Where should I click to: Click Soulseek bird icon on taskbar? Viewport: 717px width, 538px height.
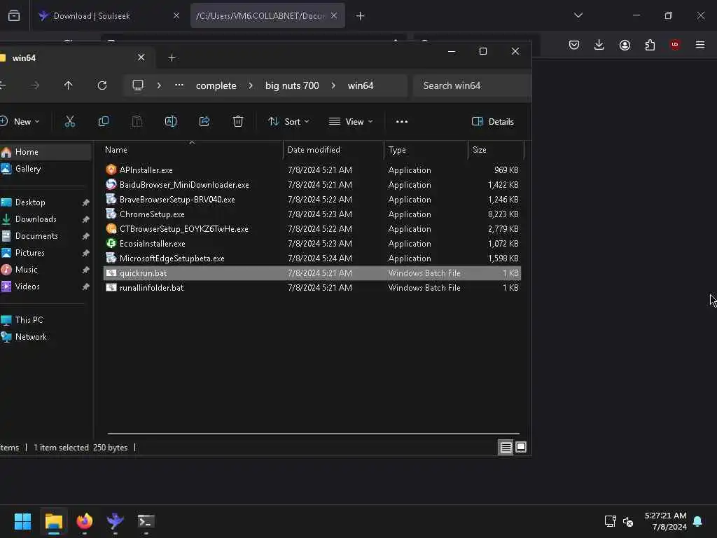[116, 521]
